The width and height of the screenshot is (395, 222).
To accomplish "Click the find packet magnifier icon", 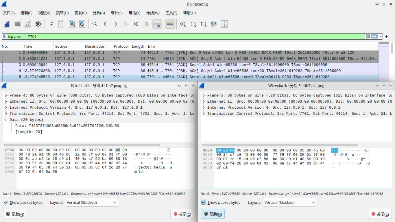I will click(x=95, y=24).
